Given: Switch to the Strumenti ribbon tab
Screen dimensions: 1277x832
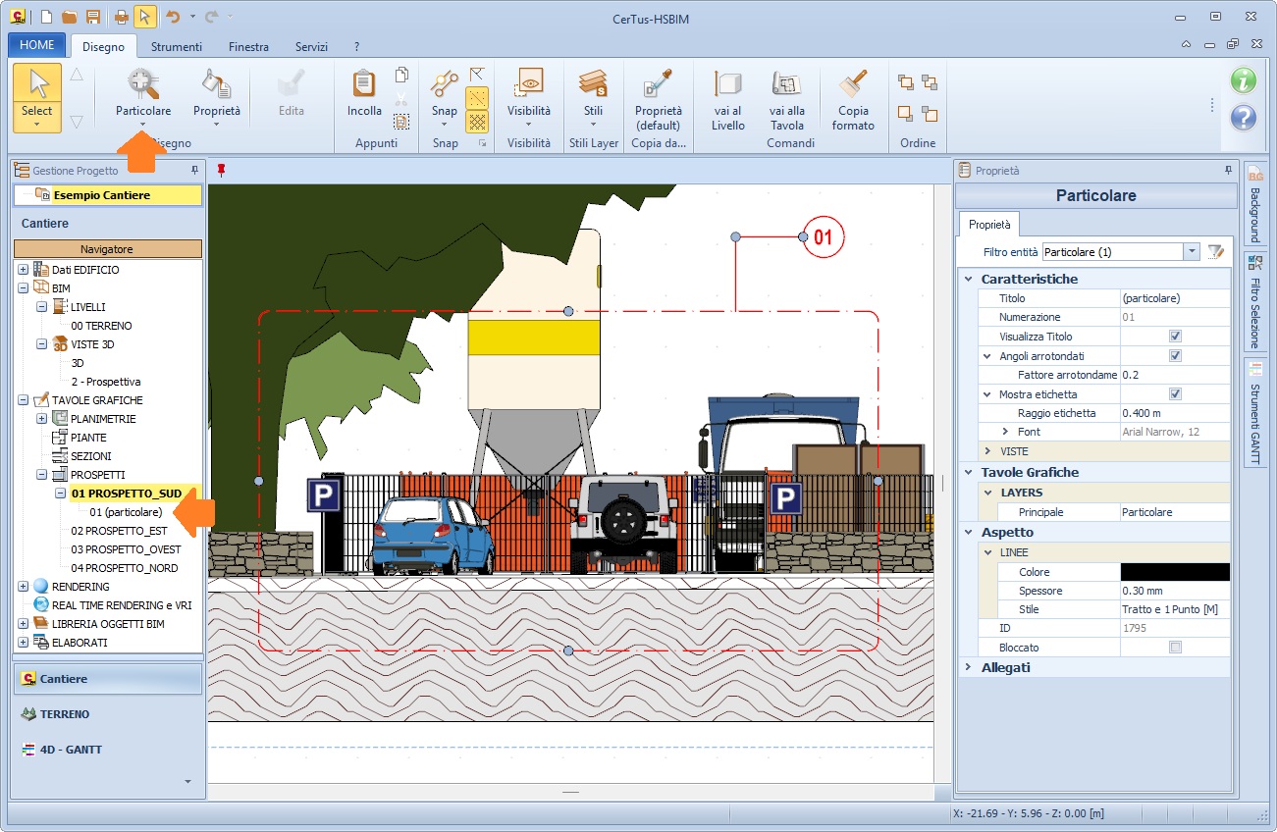Looking at the screenshot, I should (x=177, y=46).
